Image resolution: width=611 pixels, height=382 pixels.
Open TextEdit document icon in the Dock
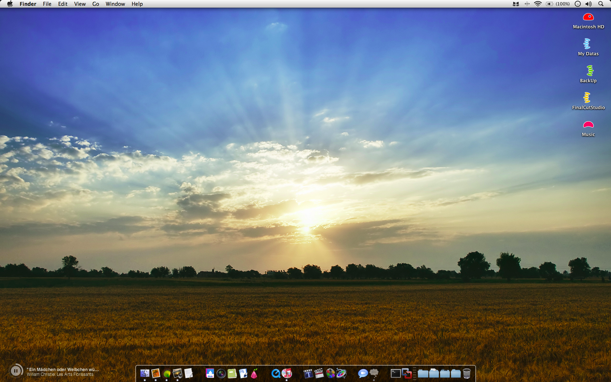188,373
